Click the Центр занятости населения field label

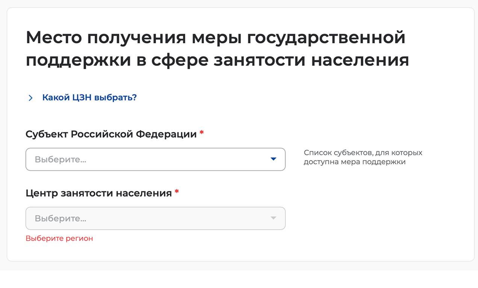click(98, 193)
